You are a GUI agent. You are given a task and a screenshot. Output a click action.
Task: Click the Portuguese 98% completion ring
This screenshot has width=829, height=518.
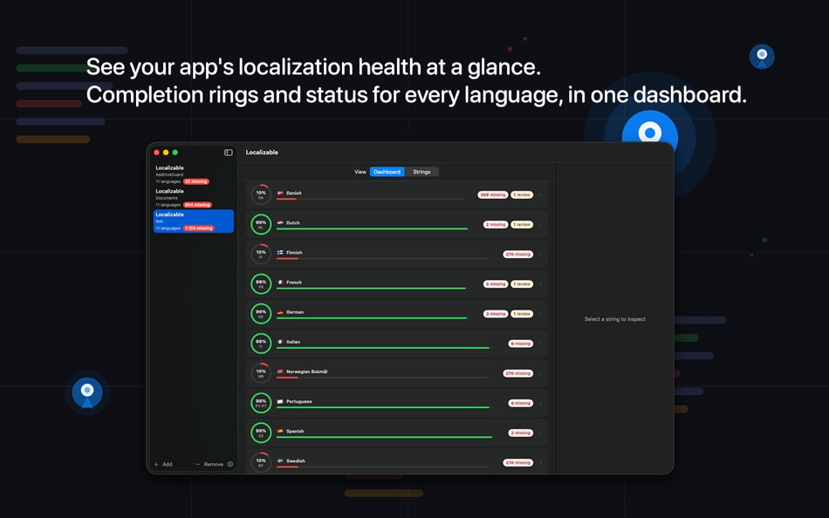[261, 403]
